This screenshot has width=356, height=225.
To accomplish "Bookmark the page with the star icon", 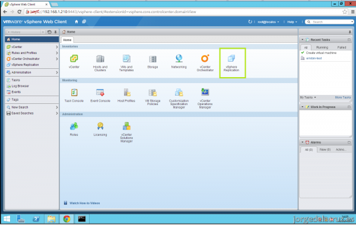I will (x=345, y=12).
